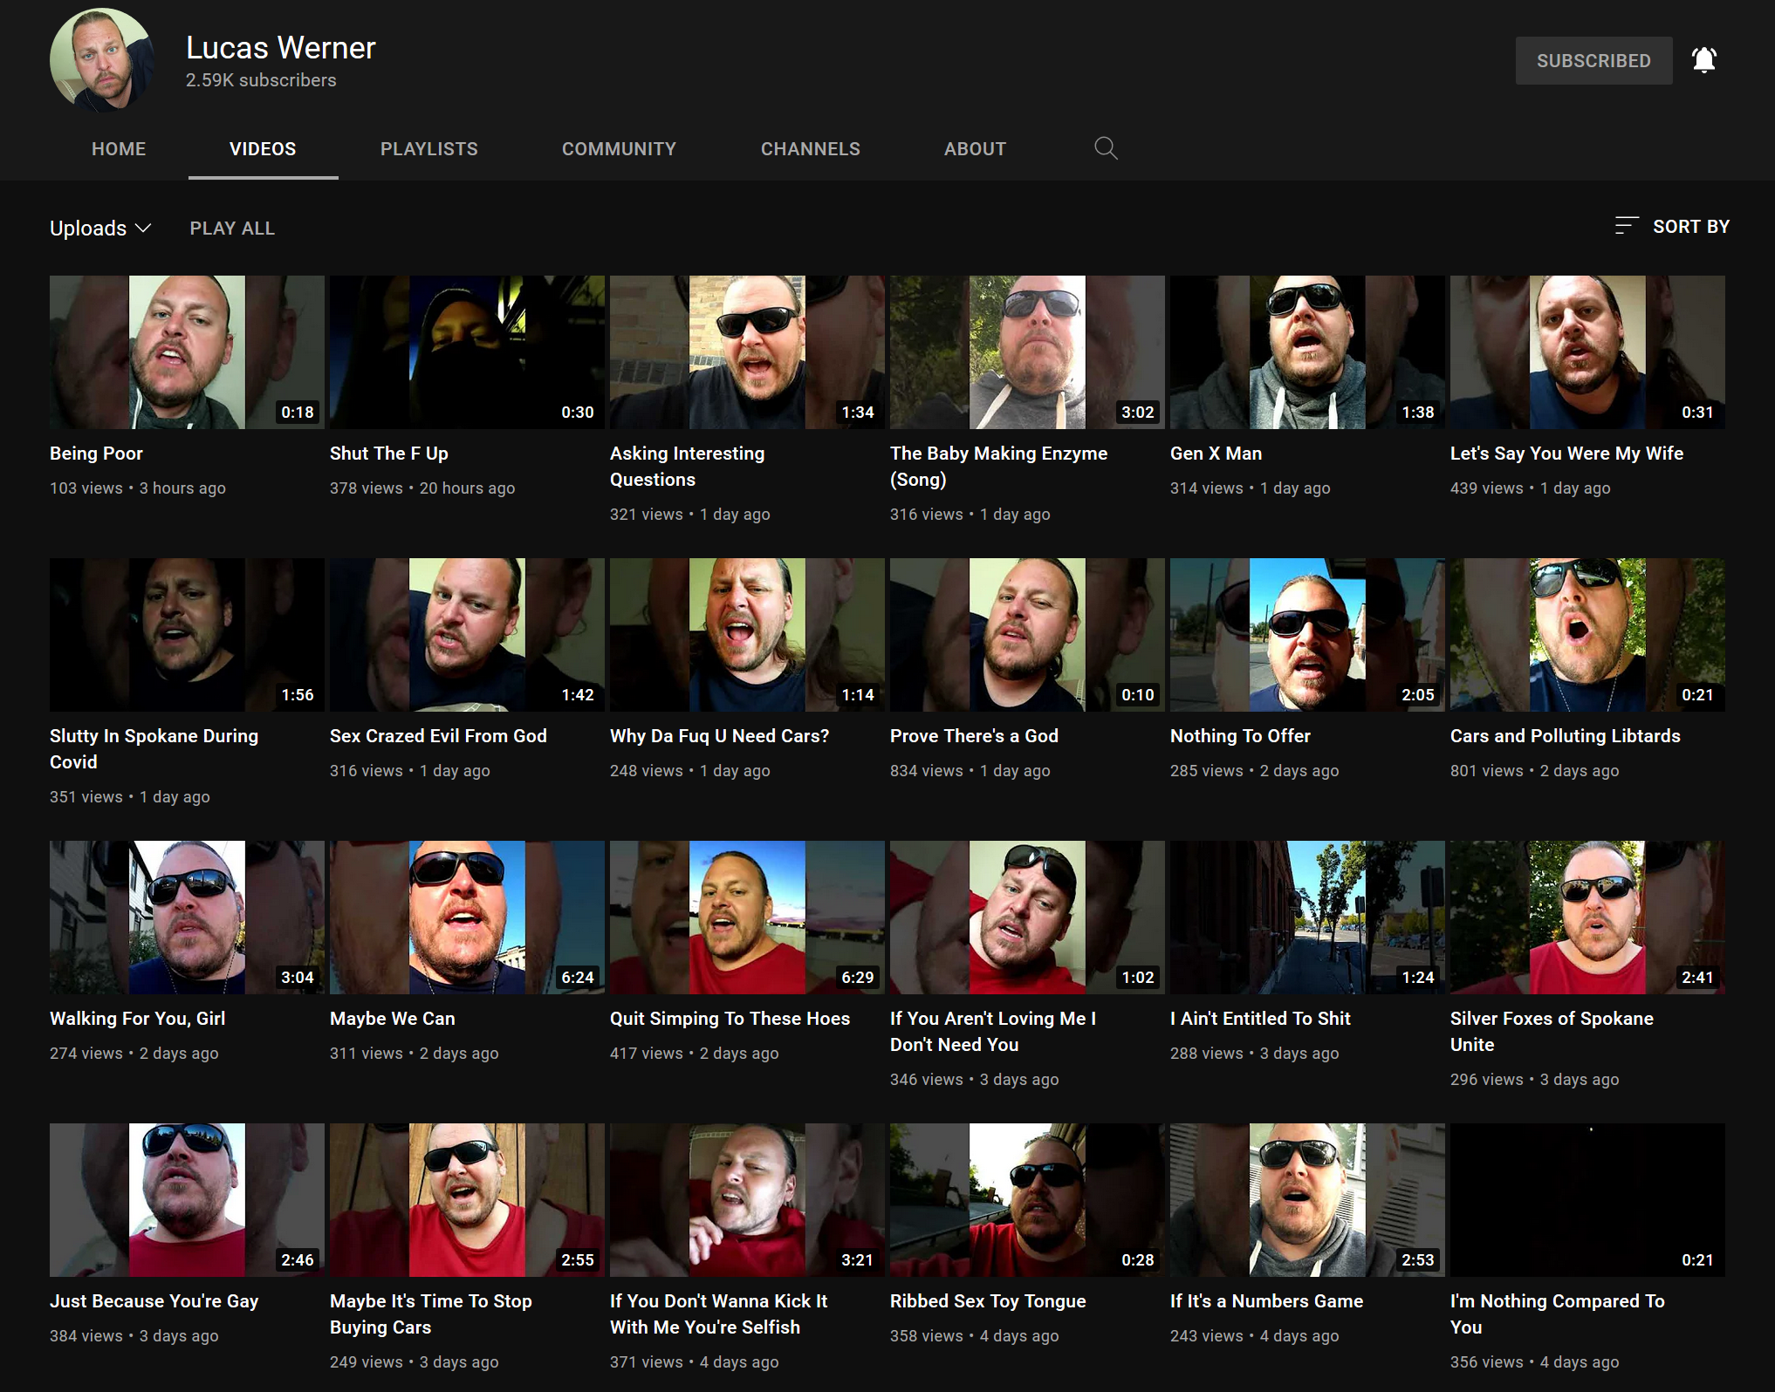View the About tab
This screenshot has height=1392, width=1775.
click(x=975, y=149)
